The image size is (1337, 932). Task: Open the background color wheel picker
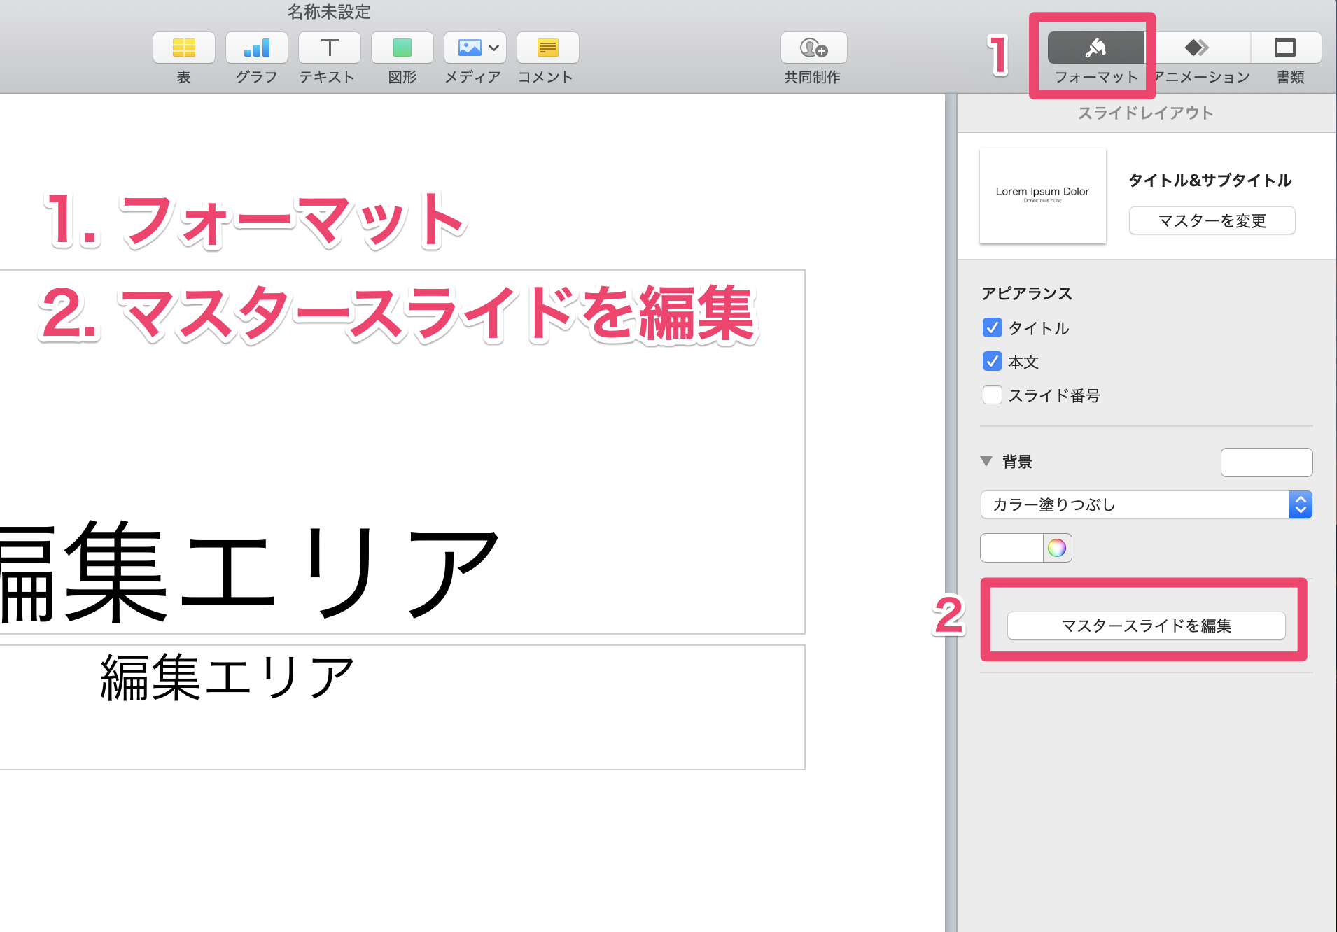pos(1058,548)
